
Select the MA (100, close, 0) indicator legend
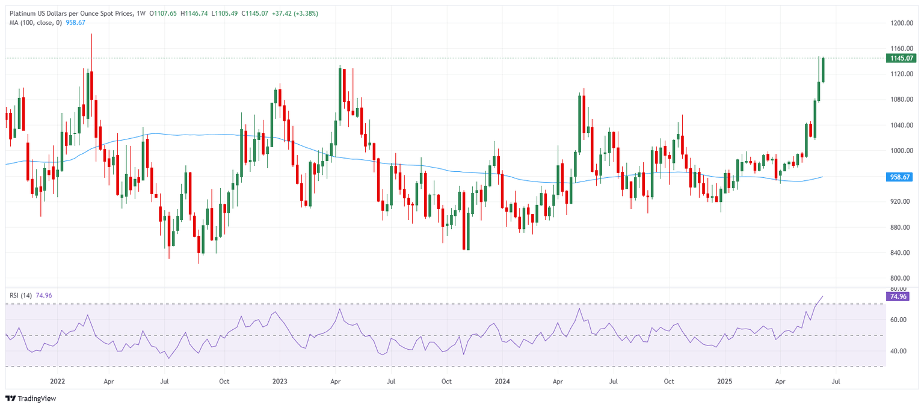(x=36, y=22)
